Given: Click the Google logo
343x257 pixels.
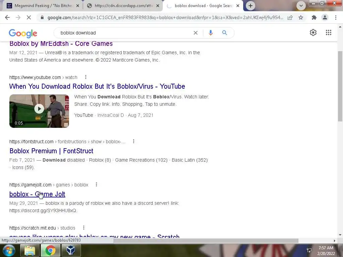Looking at the screenshot, I should click(23, 33).
